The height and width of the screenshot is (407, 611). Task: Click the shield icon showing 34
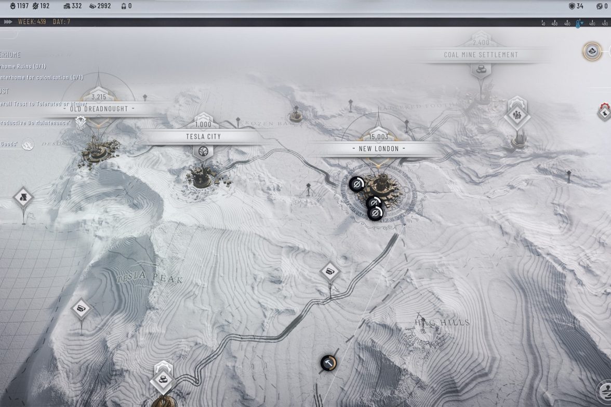click(572, 6)
